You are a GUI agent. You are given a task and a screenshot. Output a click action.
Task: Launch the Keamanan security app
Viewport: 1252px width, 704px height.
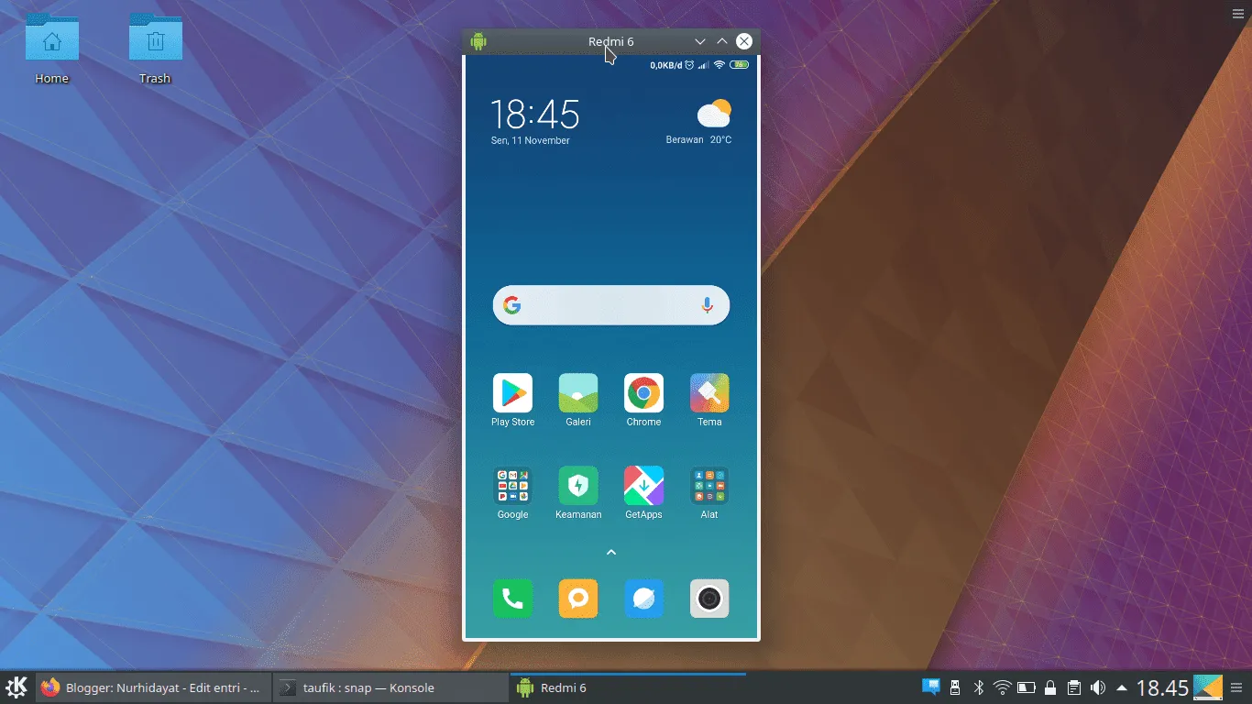pyautogui.click(x=578, y=486)
